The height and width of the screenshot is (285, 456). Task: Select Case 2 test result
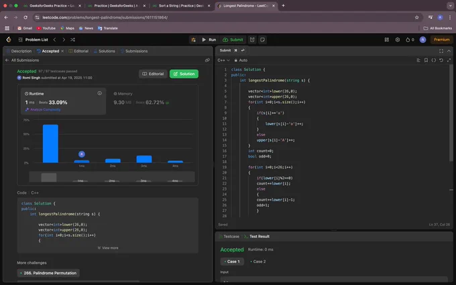[258, 262]
